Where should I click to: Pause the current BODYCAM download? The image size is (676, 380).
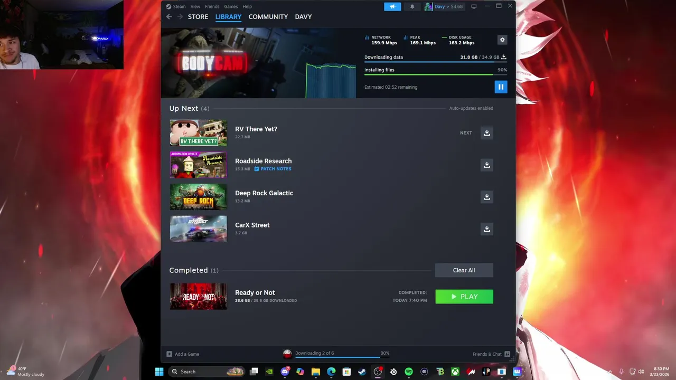(x=501, y=87)
